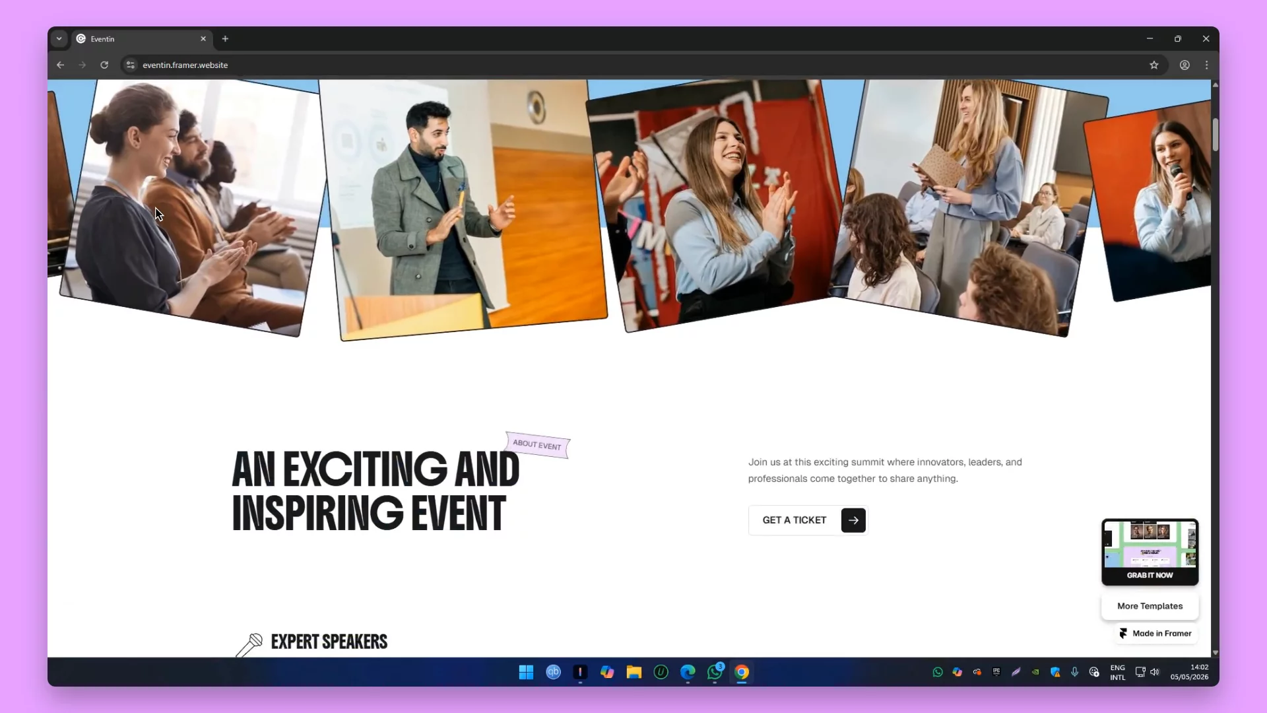This screenshot has height=713, width=1267.
Task: Click the WhatsApp system tray icon
Action: 937,672
